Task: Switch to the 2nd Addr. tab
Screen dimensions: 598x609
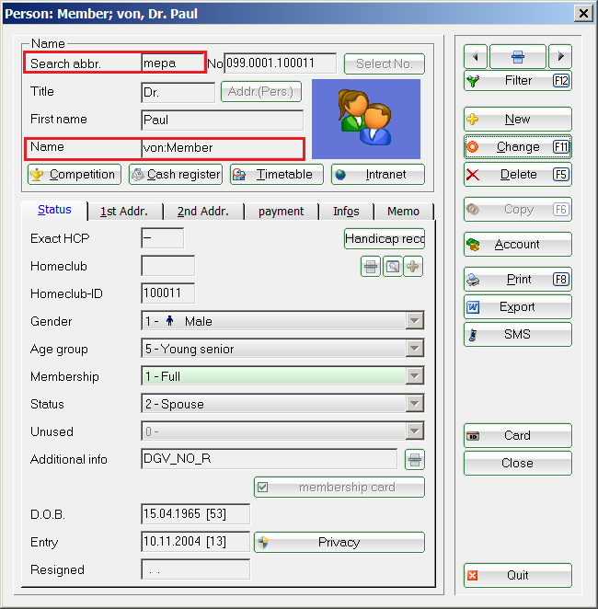Action: click(203, 212)
